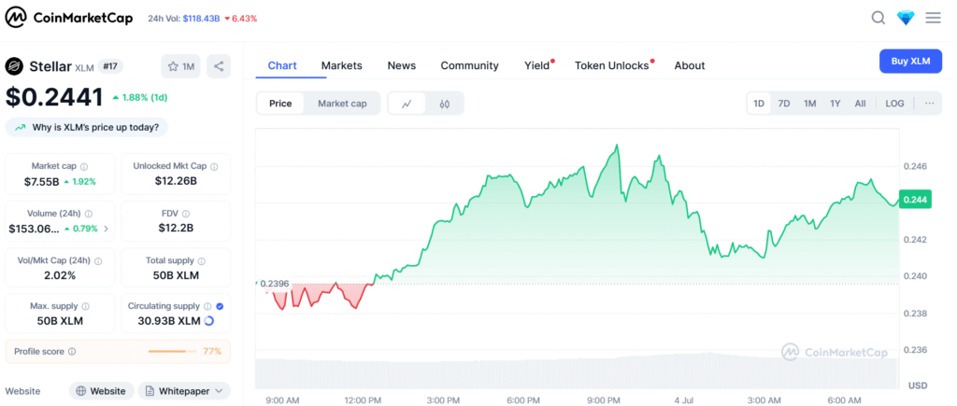Select the Price toggle
Image resolution: width=957 pixels, height=406 pixels.
(x=280, y=104)
